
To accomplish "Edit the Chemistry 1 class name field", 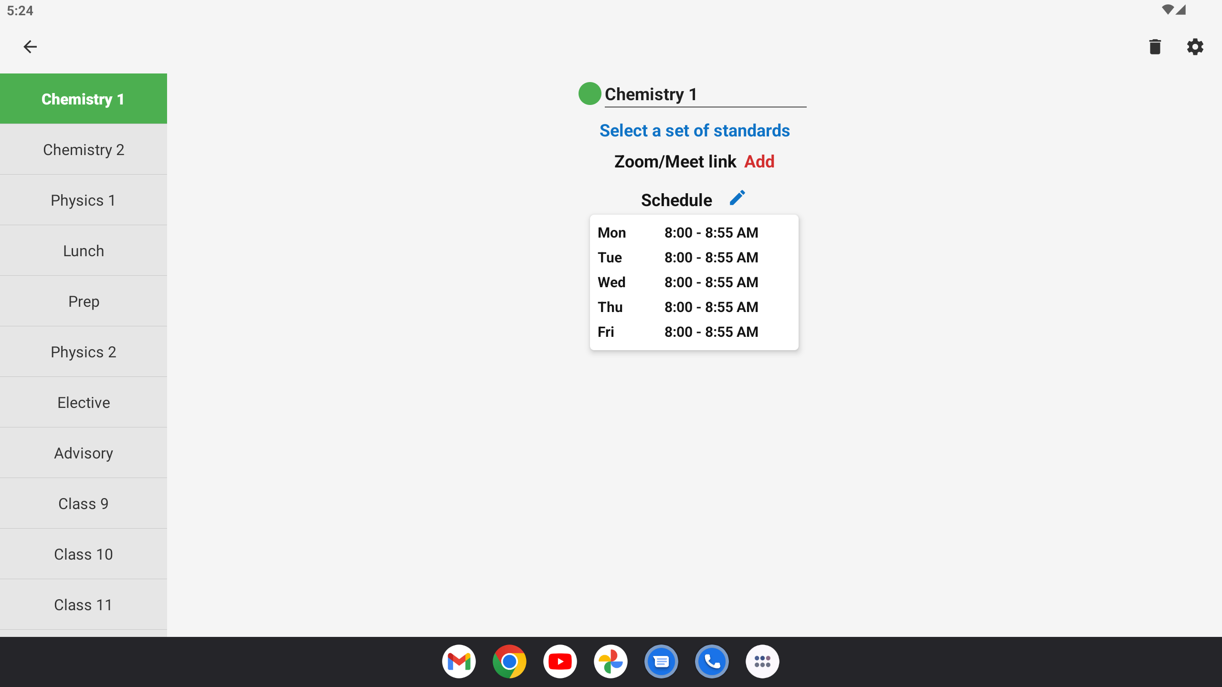I will 706,94.
